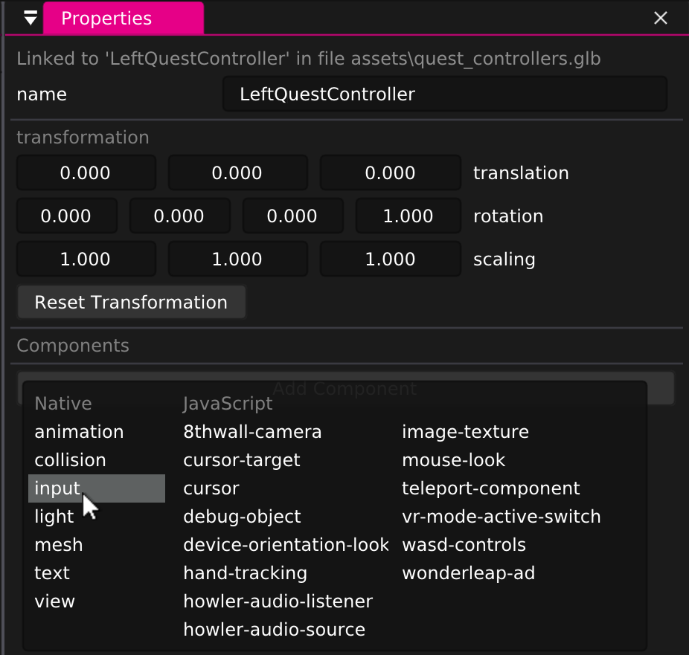Select the input component from the list

[x=57, y=488]
